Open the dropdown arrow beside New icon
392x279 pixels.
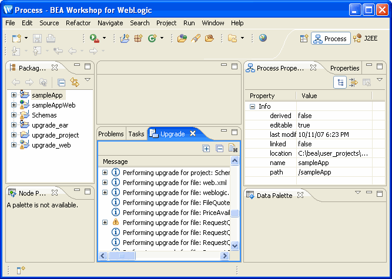point(26,38)
